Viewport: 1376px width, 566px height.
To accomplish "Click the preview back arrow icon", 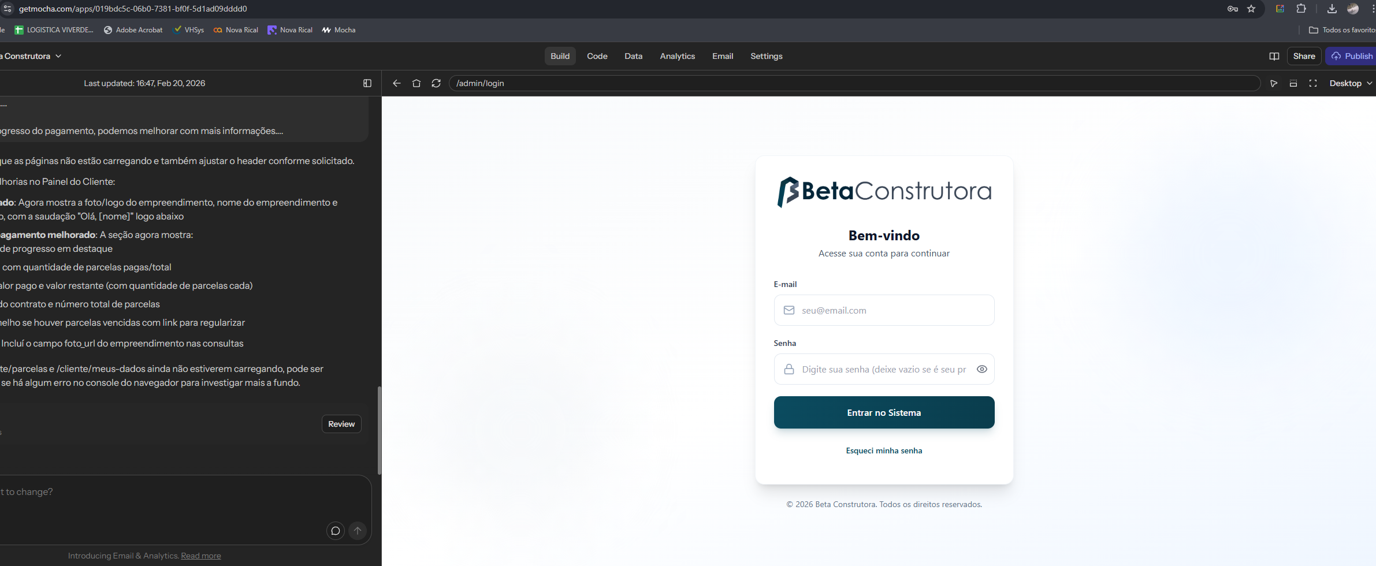I will tap(396, 83).
